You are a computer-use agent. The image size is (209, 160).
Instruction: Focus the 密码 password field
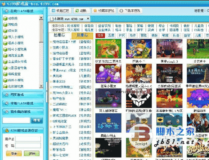[x=28, y=145]
